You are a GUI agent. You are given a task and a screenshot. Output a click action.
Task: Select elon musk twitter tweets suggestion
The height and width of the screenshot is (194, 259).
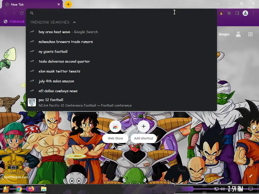click(x=121, y=71)
